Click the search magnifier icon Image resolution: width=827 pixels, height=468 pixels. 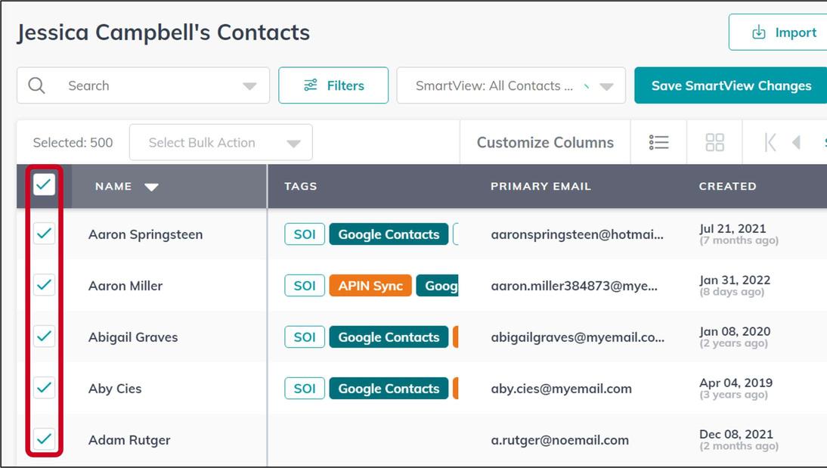click(36, 85)
